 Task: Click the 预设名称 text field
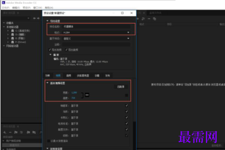click(96, 27)
